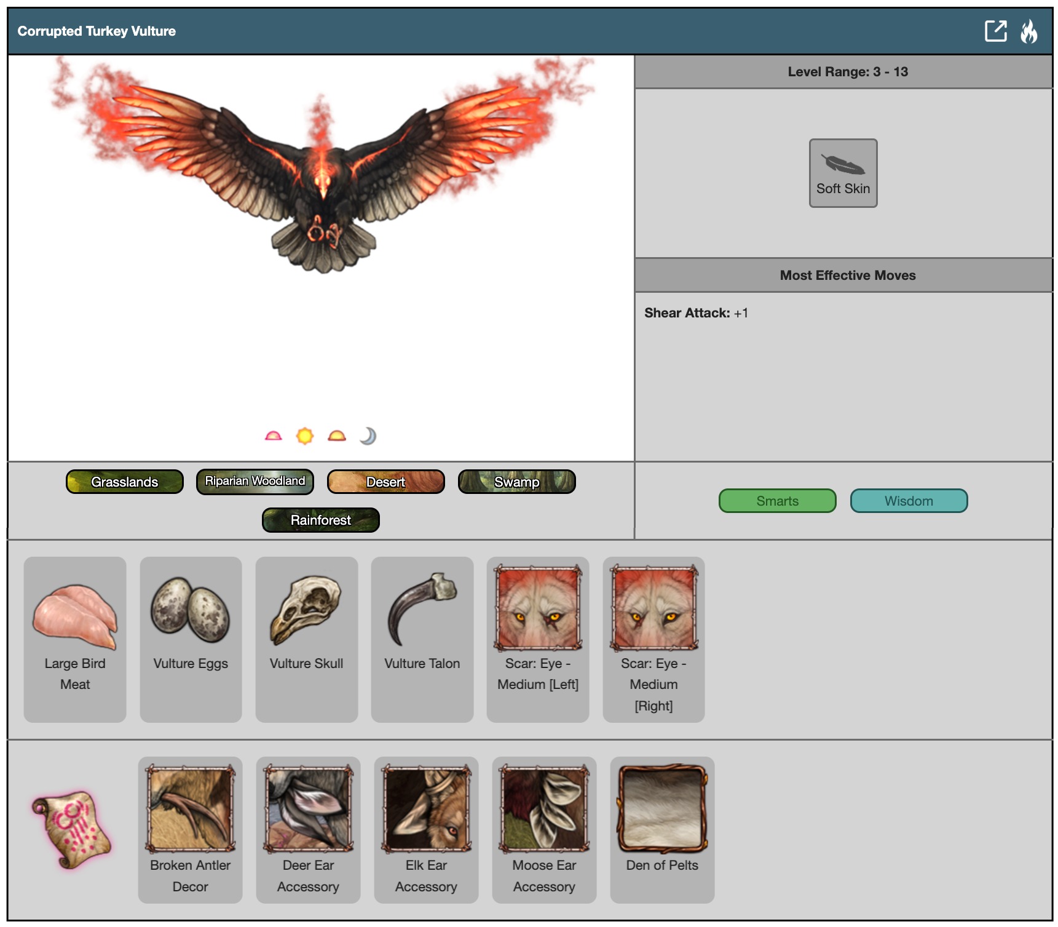This screenshot has width=1058, height=927.
Task: Click the yellow sun daytime icon
Action: pos(304,436)
